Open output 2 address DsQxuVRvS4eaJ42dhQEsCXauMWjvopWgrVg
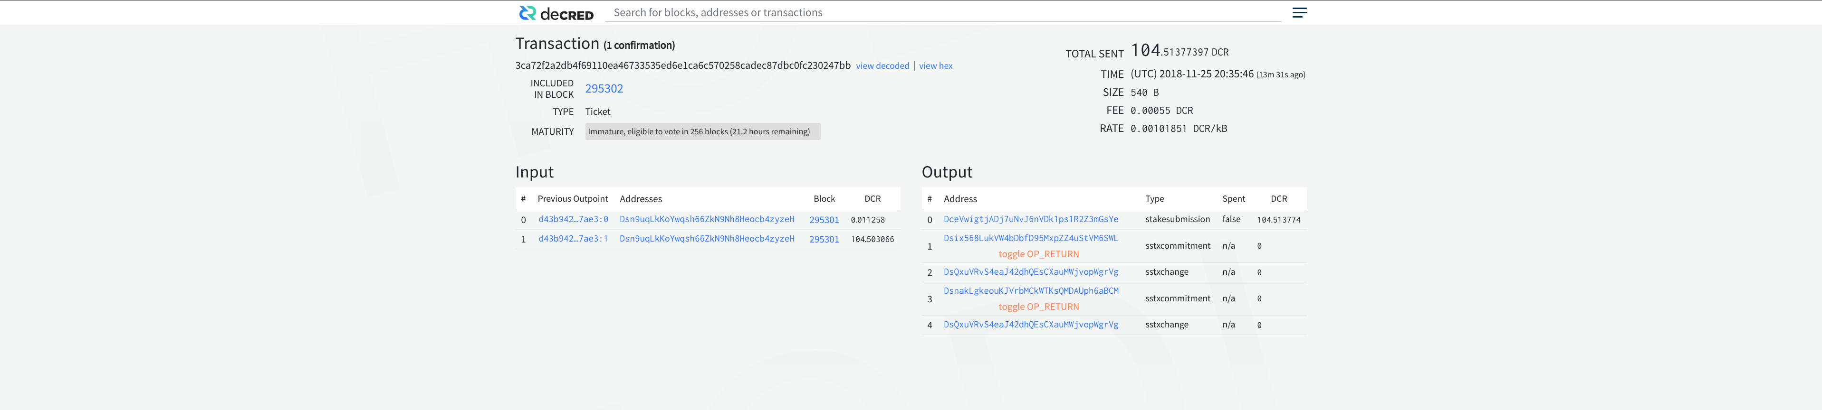1822x410 pixels. [1031, 272]
